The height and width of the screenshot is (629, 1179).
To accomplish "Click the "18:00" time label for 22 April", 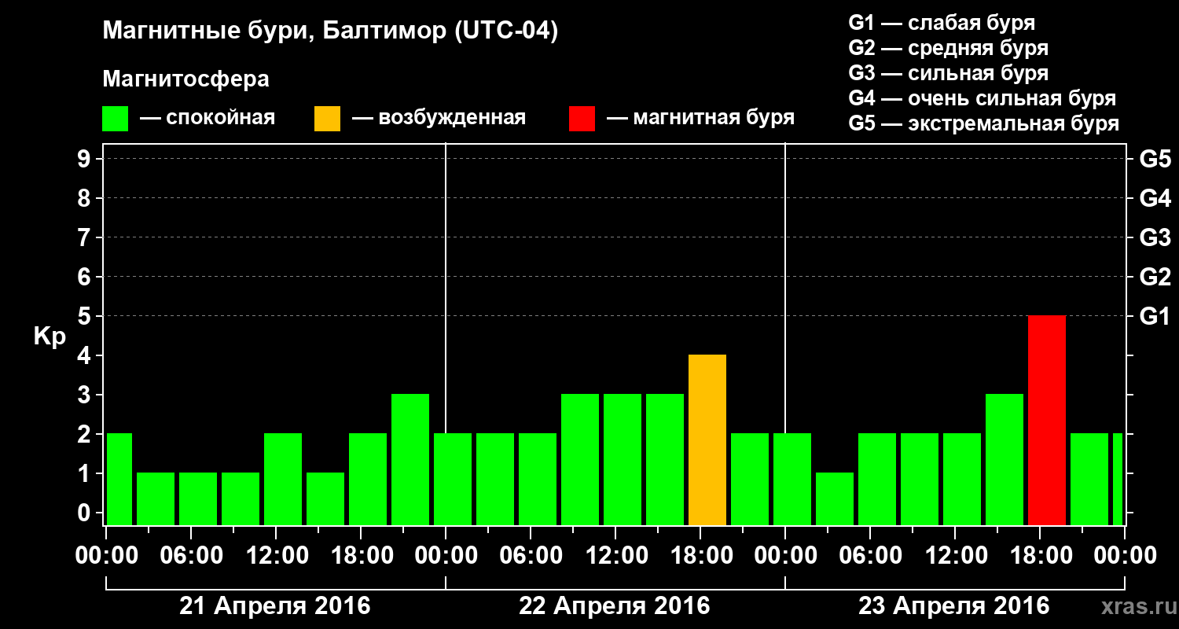I will 701,556.
